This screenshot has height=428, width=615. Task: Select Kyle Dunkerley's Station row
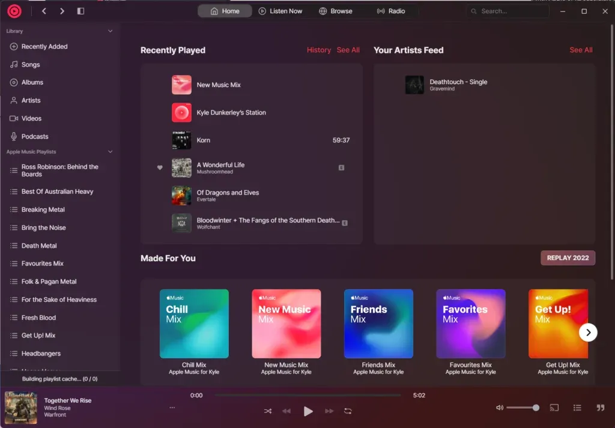[x=252, y=112]
